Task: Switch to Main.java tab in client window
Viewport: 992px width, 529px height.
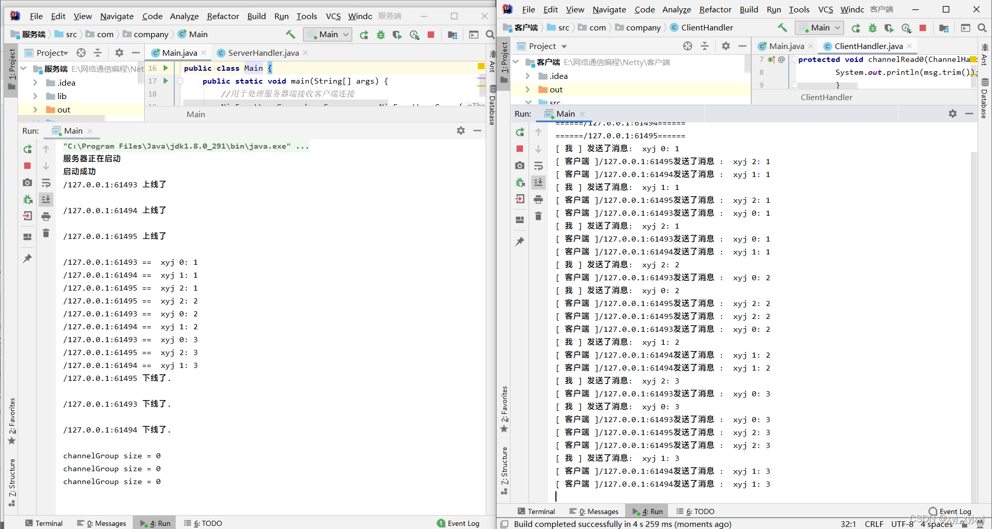Action: tap(786, 46)
